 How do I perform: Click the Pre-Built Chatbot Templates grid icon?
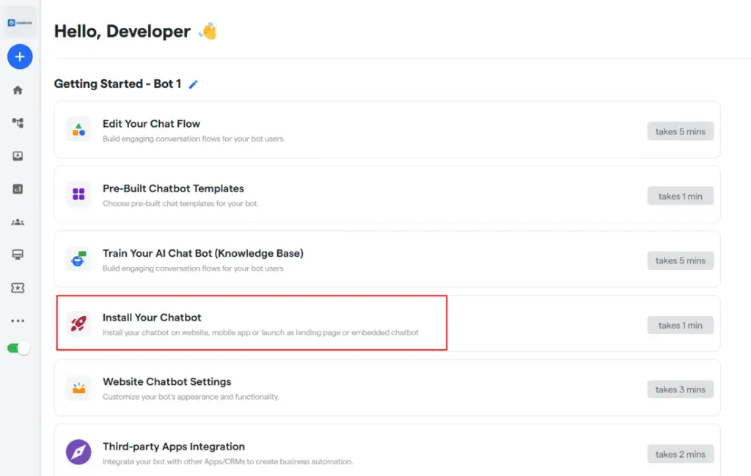(78, 194)
